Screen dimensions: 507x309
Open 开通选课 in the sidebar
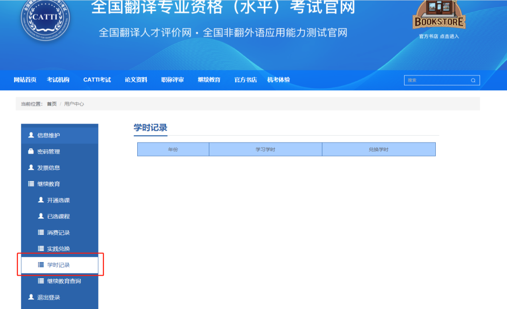click(58, 200)
